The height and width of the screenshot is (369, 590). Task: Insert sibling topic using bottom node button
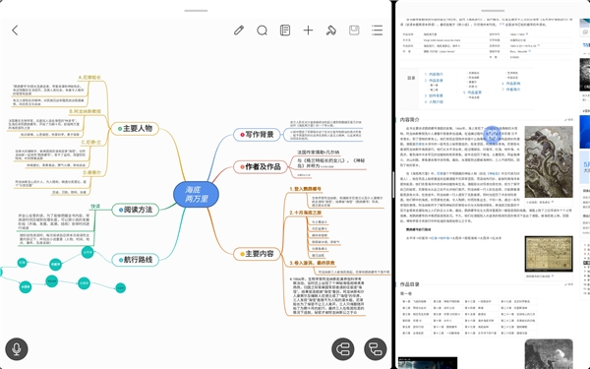343,349
